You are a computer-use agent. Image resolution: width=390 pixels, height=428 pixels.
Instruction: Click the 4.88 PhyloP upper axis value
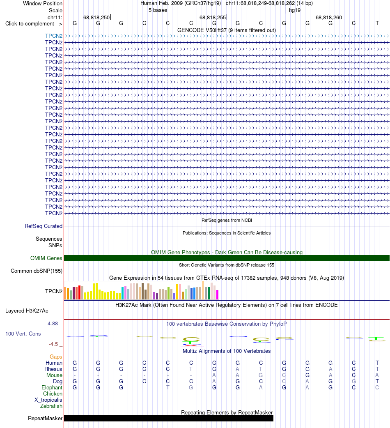pyautogui.click(x=53, y=323)
